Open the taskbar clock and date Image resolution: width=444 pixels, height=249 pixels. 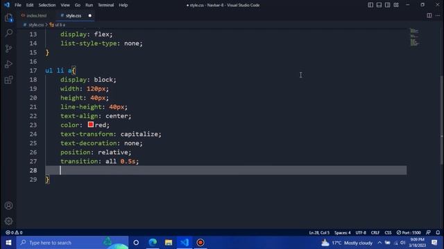(418, 243)
